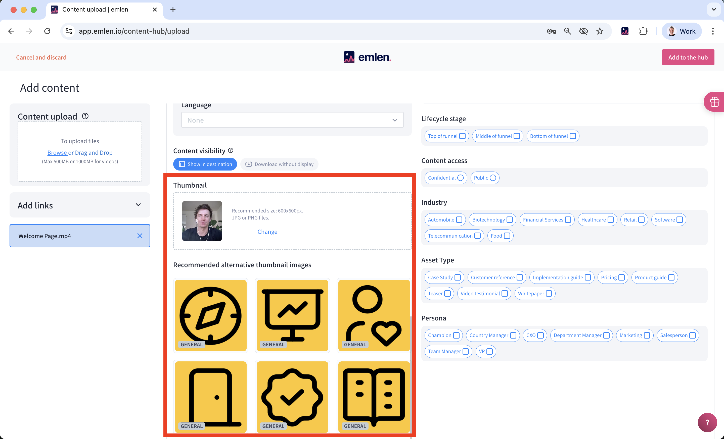Bookmark page with star icon
The image size is (724, 439).
coord(600,31)
